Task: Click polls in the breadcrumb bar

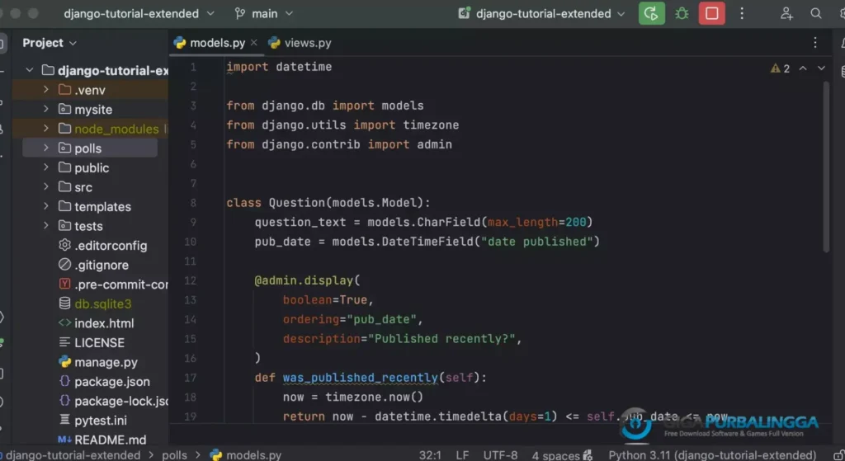Action: 174,455
